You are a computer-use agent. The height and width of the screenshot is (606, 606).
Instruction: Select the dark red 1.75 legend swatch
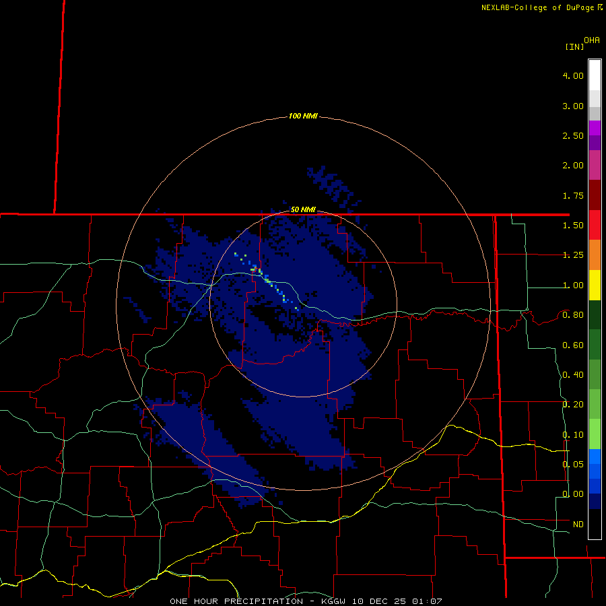point(595,195)
